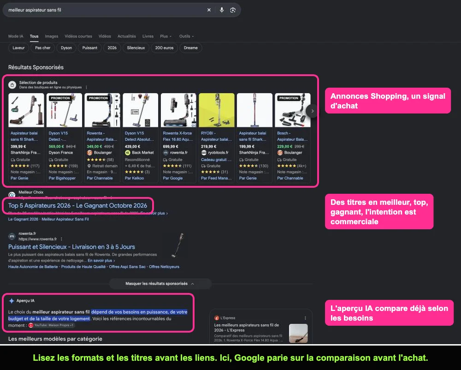Start a voice search with the microphone icon
This screenshot has height=370, width=461.
(222, 10)
